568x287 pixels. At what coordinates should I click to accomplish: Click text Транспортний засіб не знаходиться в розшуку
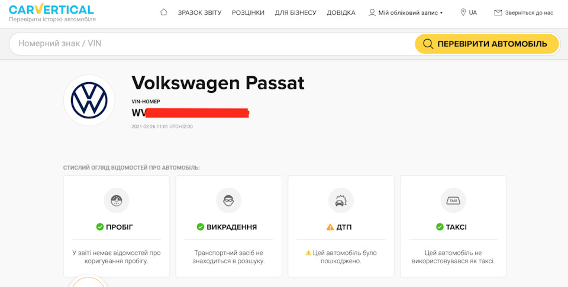coord(228,257)
